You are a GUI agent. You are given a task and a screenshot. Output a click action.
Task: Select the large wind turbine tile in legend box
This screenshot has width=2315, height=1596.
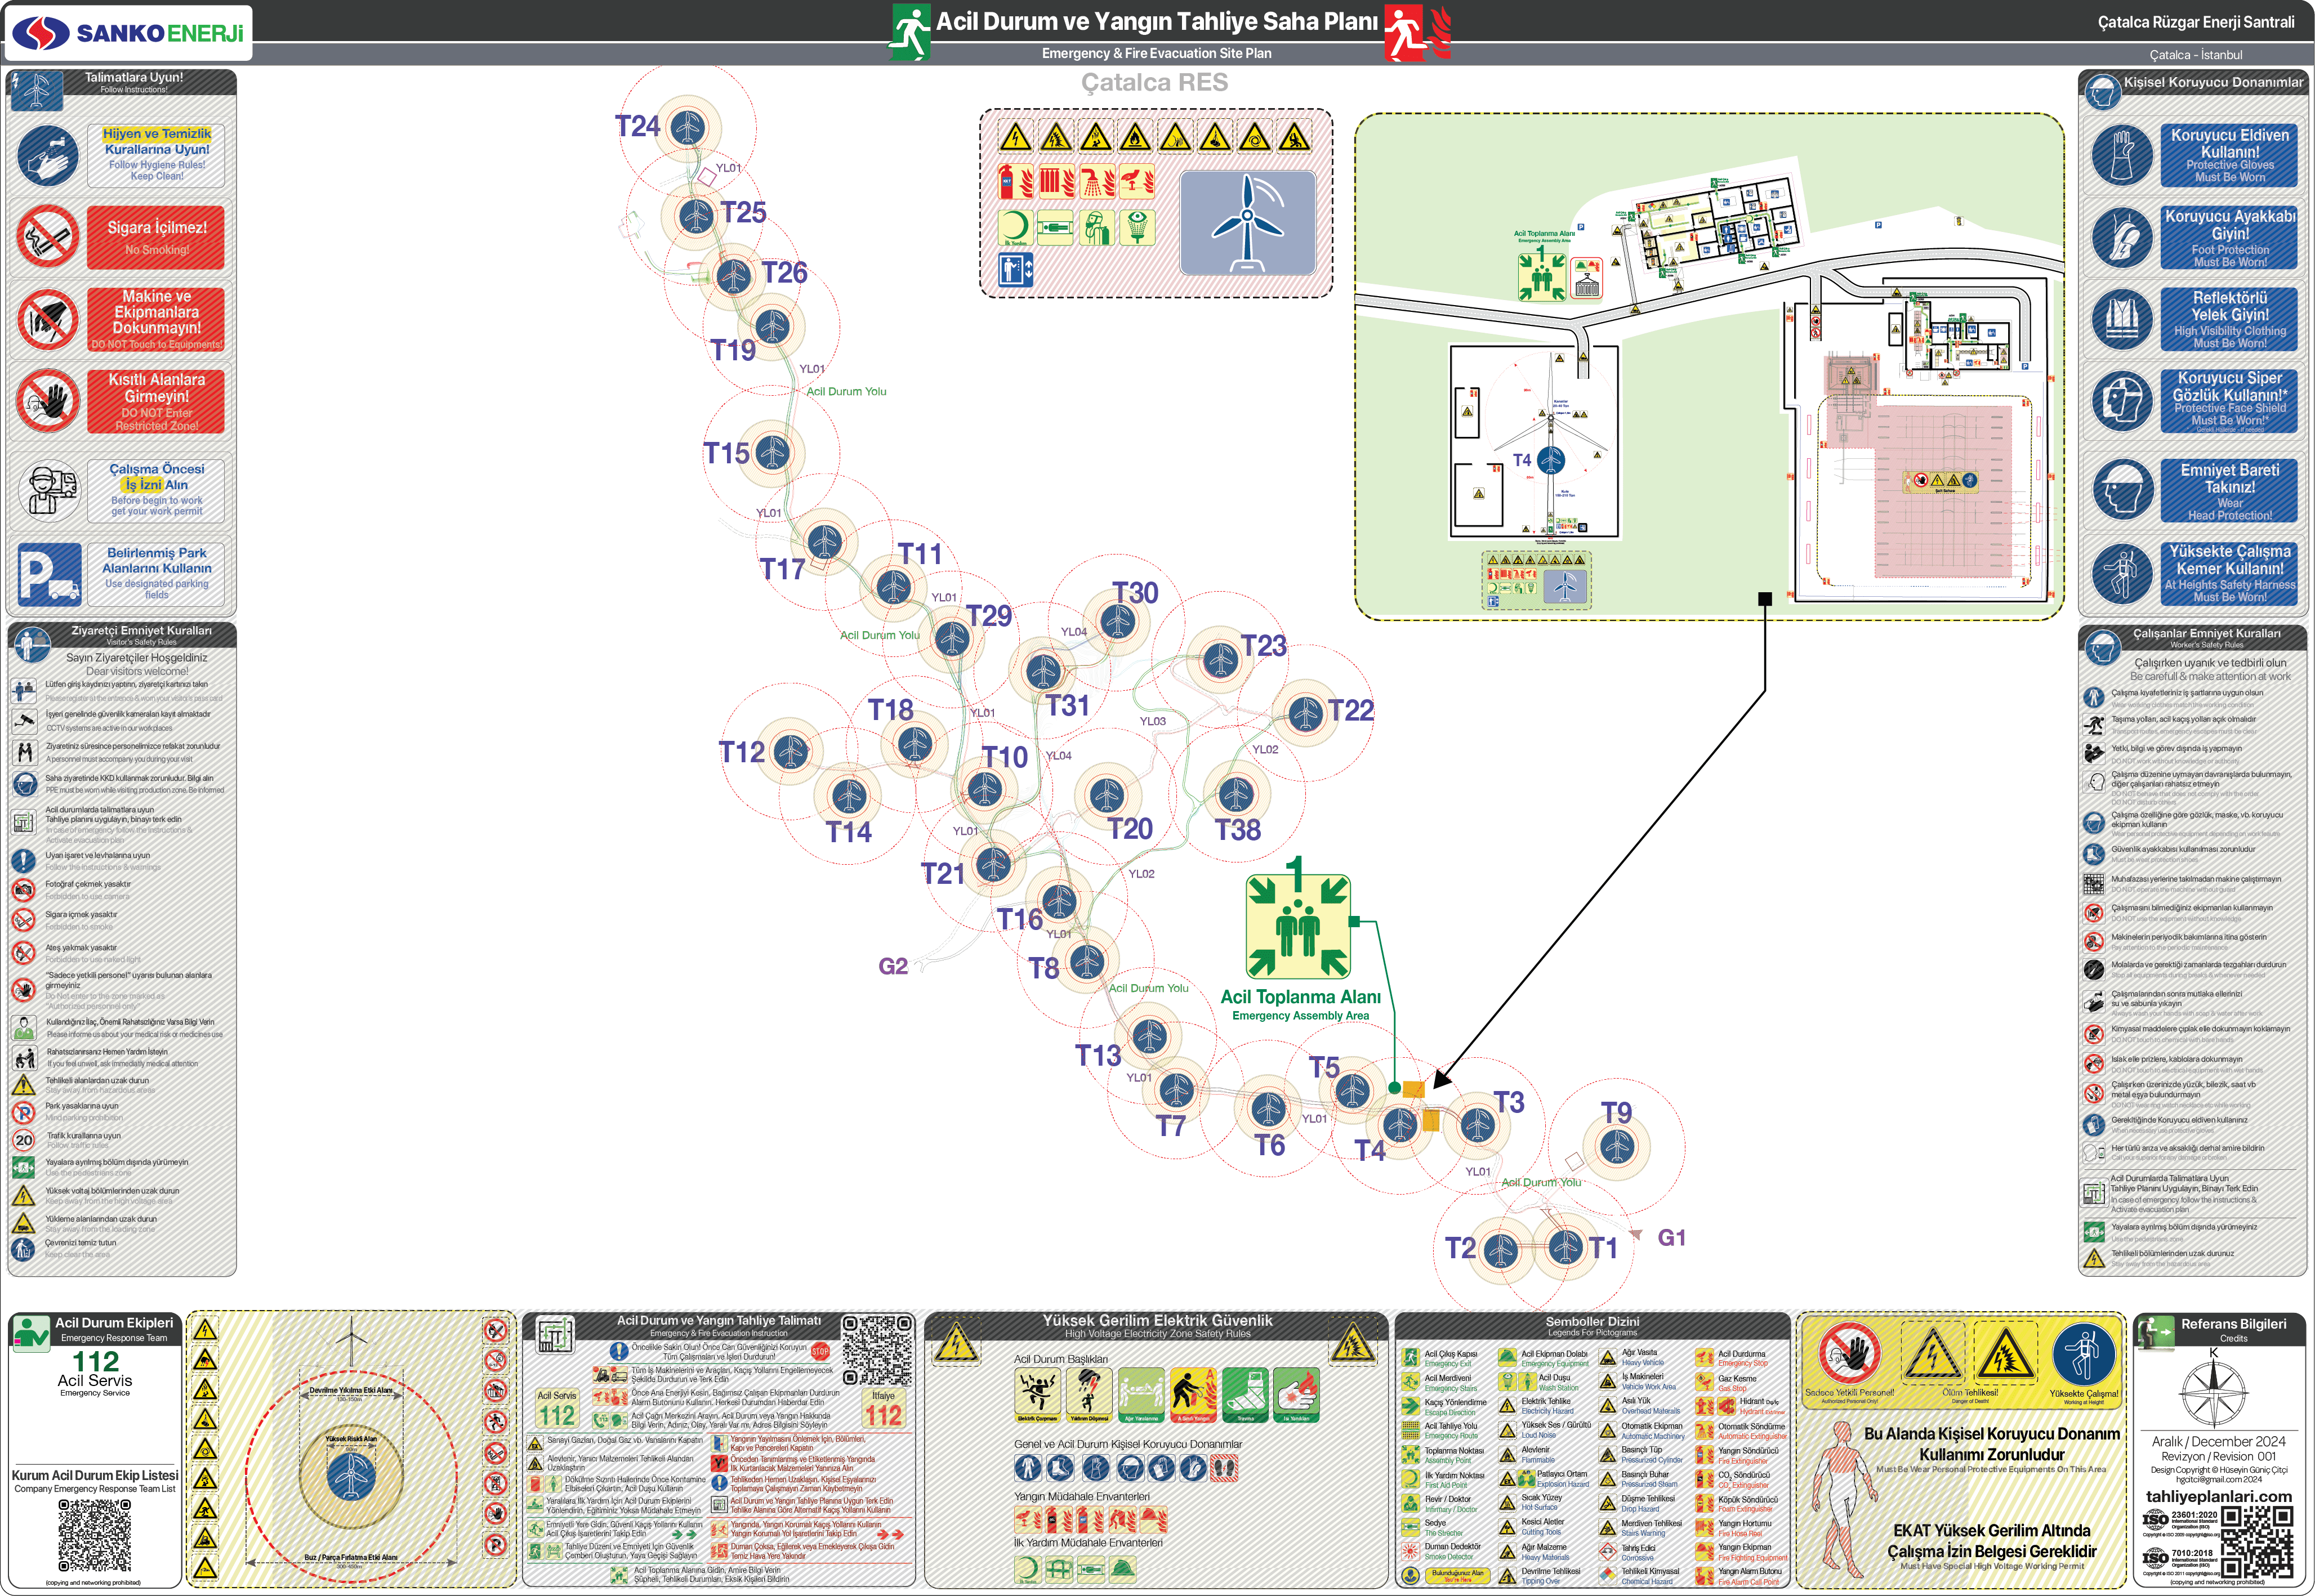[1247, 222]
